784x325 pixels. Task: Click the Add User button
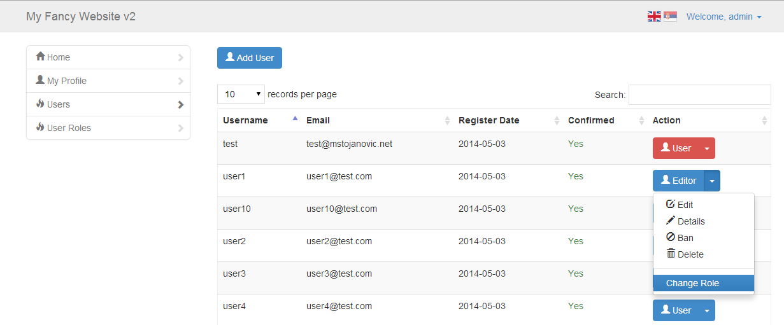[x=250, y=58]
